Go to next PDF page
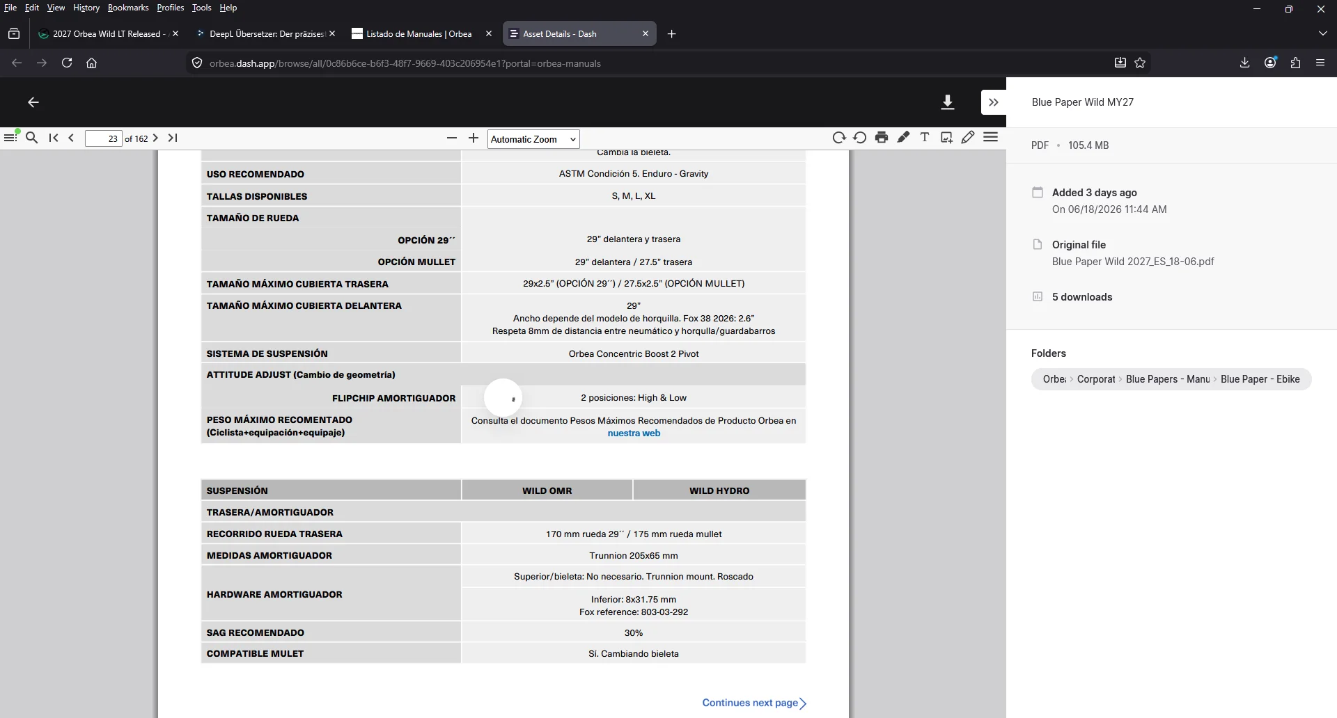 pyautogui.click(x=155, y=138)
